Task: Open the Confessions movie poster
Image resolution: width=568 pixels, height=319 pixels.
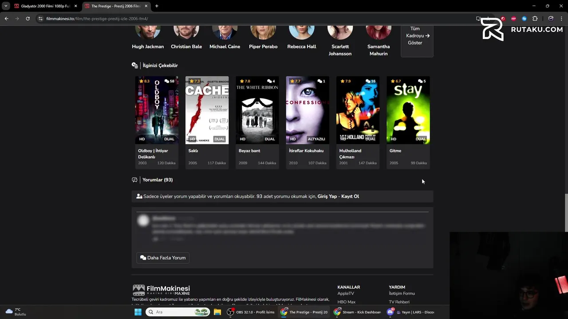Action: [308, 110]
